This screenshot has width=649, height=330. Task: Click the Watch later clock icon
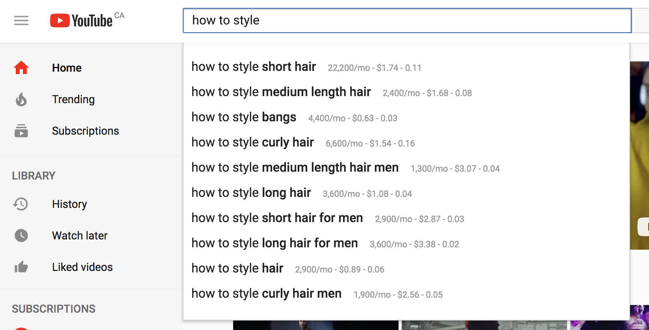pyautogui.click(x=21, y=235)
